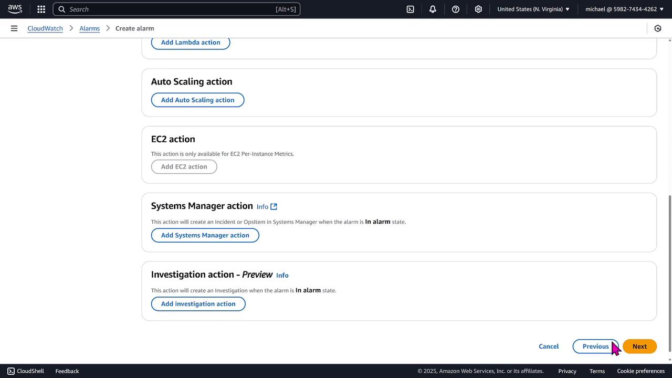Open the side panel icon at right
The height and width of the screenshot is (378, 672).
657,28
